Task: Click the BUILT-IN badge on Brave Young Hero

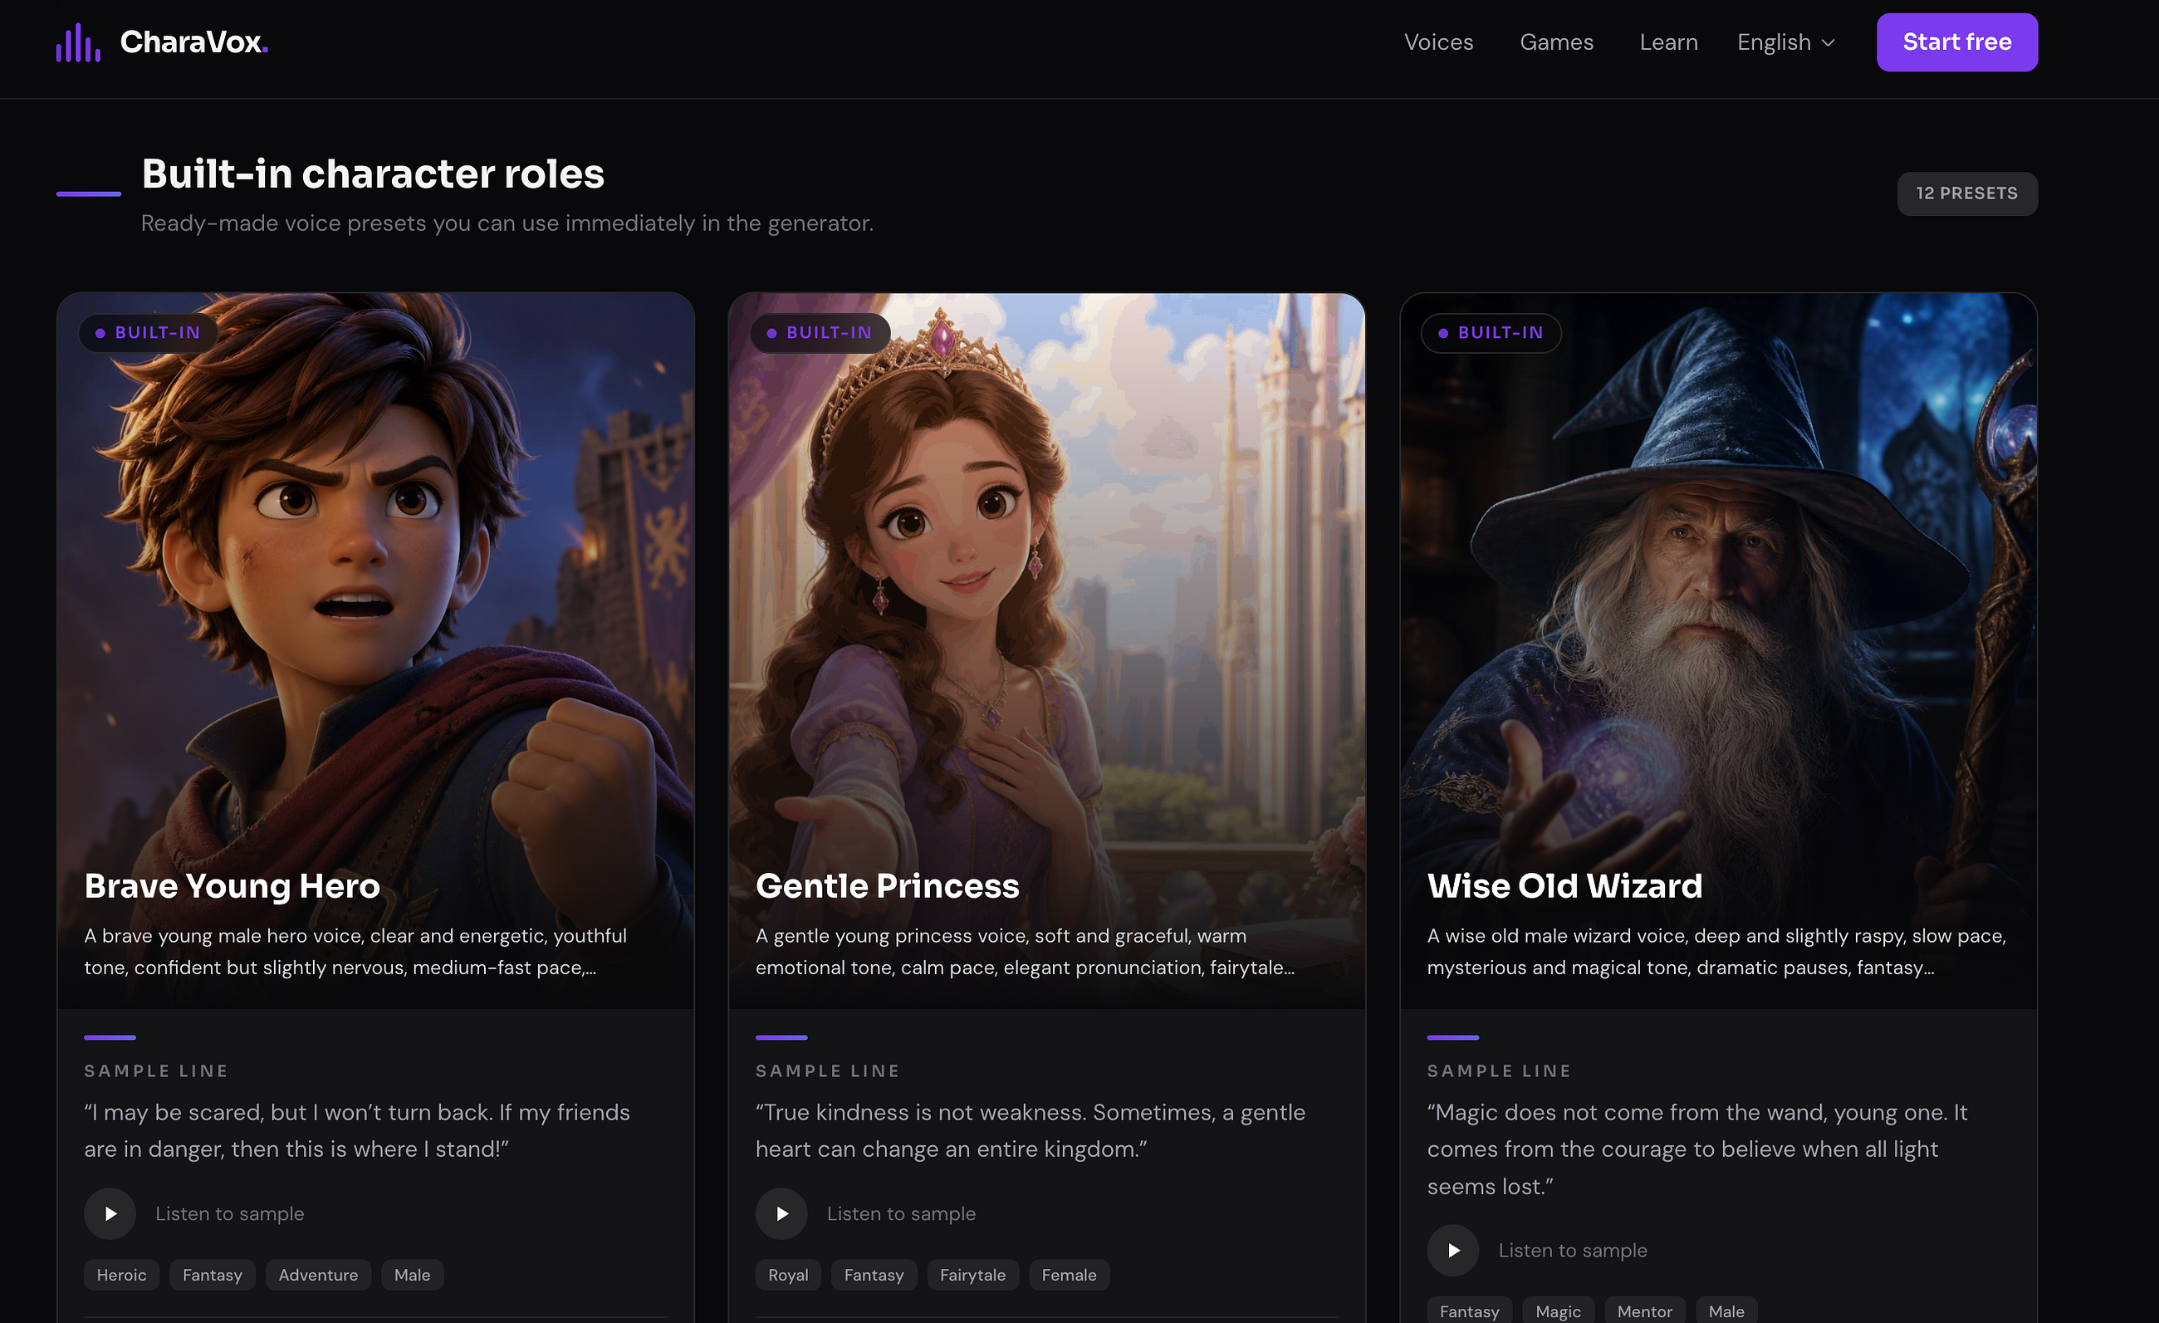Action: (x=148, y=333)
